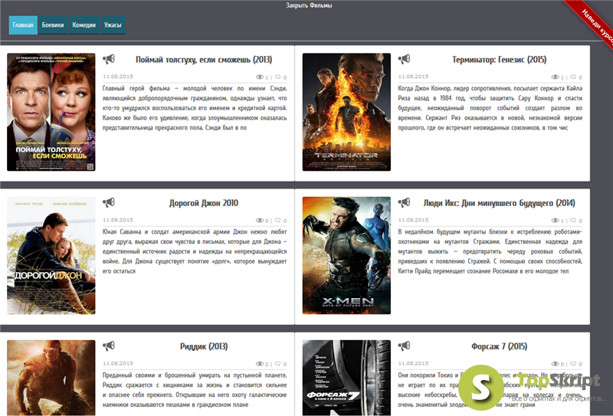This screenshot has height=416, width=613.
Task: Click comments bubble icon for Риддик
Action: (277, 364)
